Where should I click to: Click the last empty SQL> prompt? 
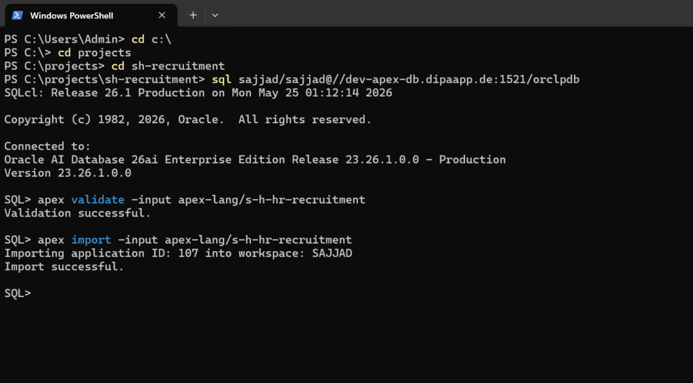click(x=18, y=293)
